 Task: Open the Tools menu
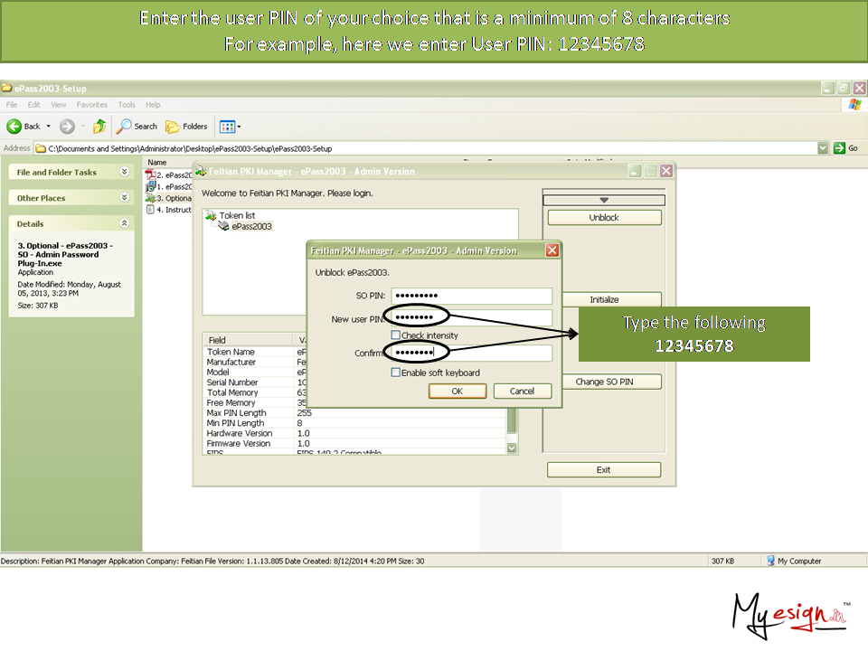point(127,105)
